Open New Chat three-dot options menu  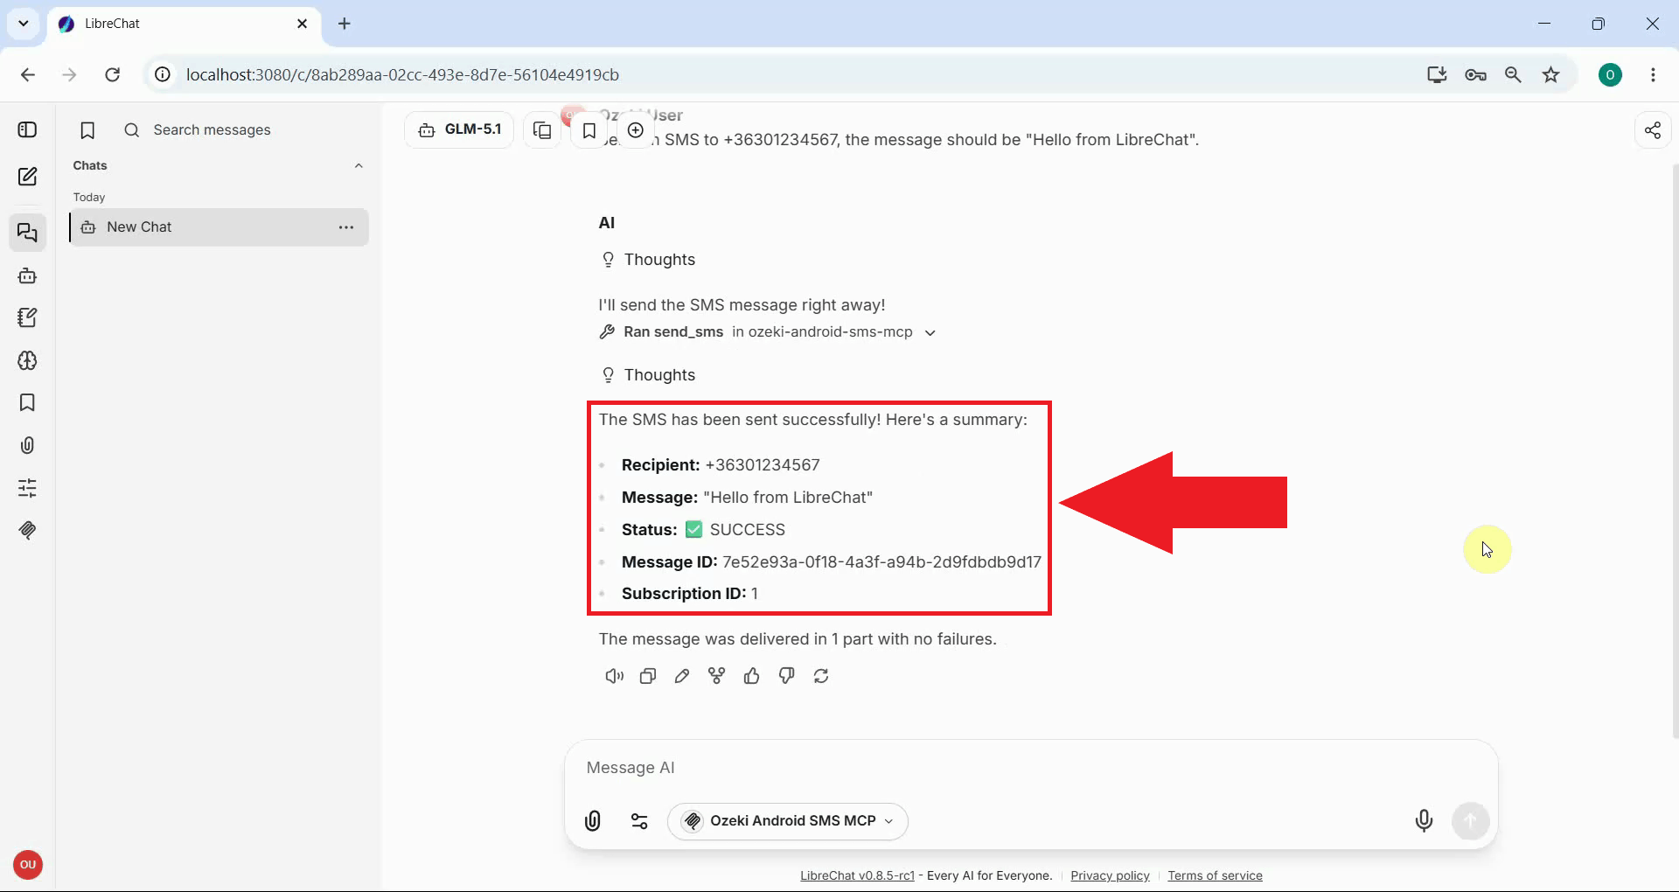346,227
